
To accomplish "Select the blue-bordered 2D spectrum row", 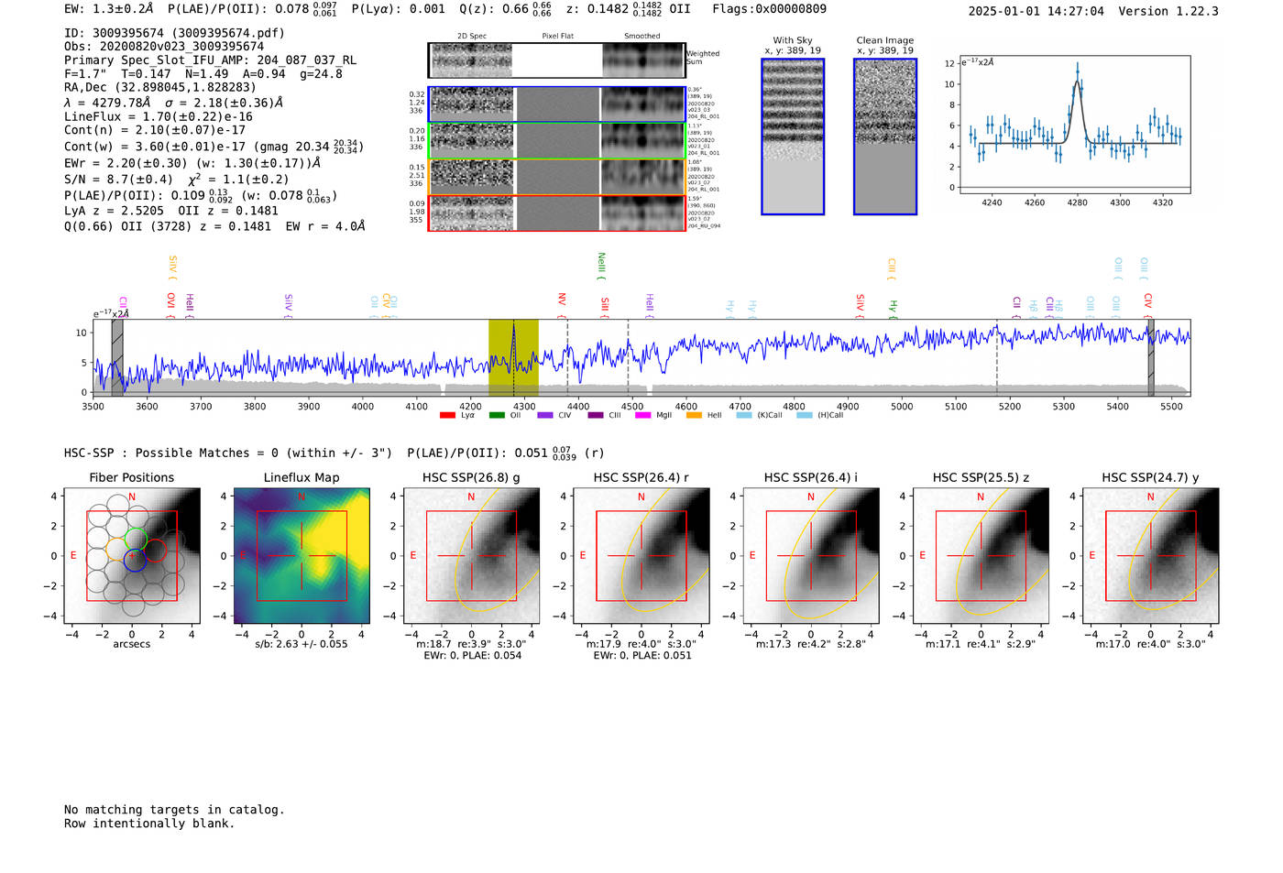I will [x=557, y=104].
